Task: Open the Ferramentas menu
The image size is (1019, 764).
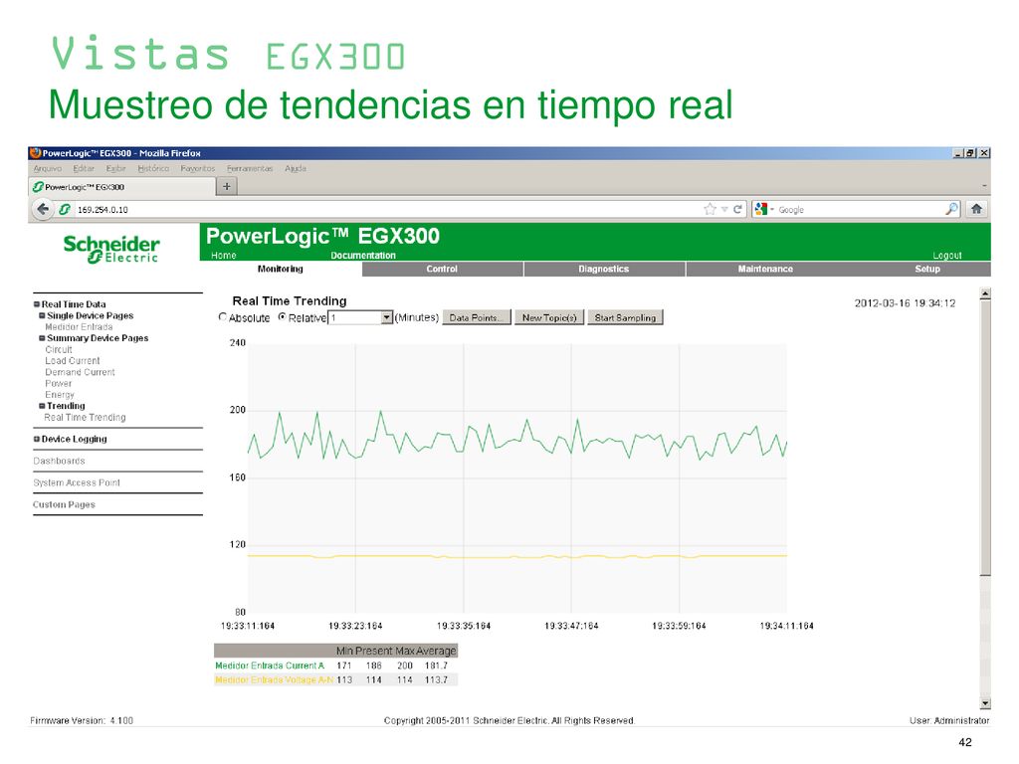Action: click(x=250, y=168)
